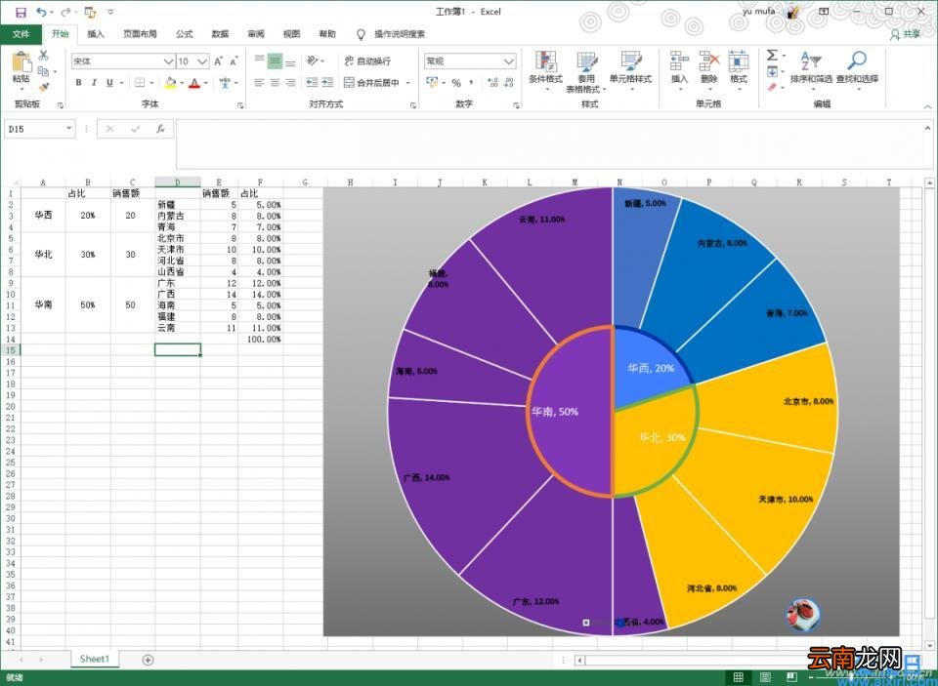Apply the red font color swatch

pyautogui.click(x=193, y=83)
